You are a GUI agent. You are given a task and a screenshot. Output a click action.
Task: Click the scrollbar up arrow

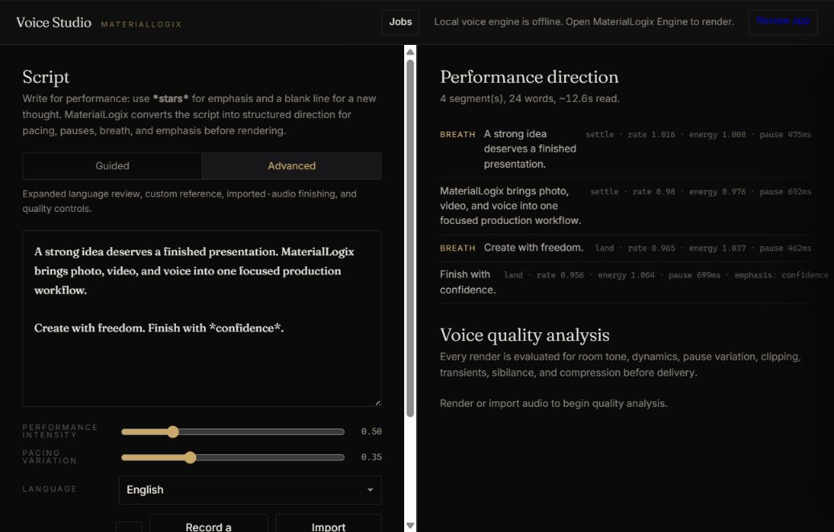click(x=410, y=52)
